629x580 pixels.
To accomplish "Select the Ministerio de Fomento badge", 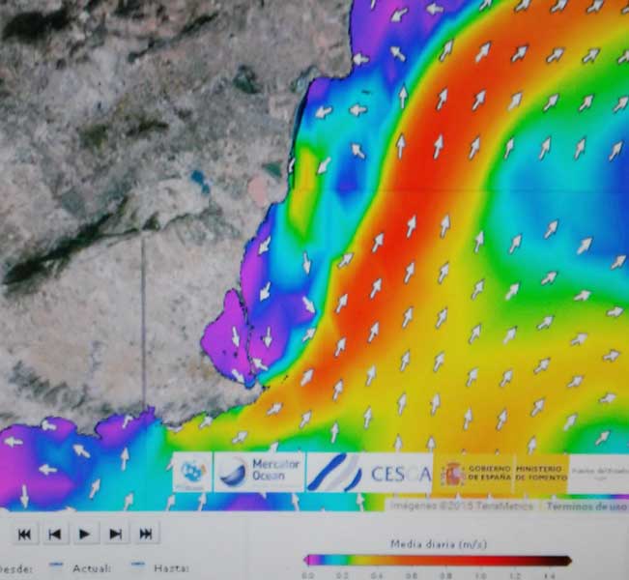I will (540, 473).
